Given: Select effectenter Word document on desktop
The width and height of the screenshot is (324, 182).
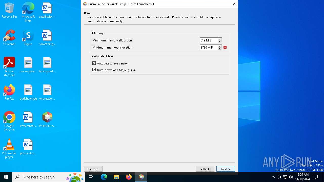Looking at the screenshot, I should [x=28, y=120].
